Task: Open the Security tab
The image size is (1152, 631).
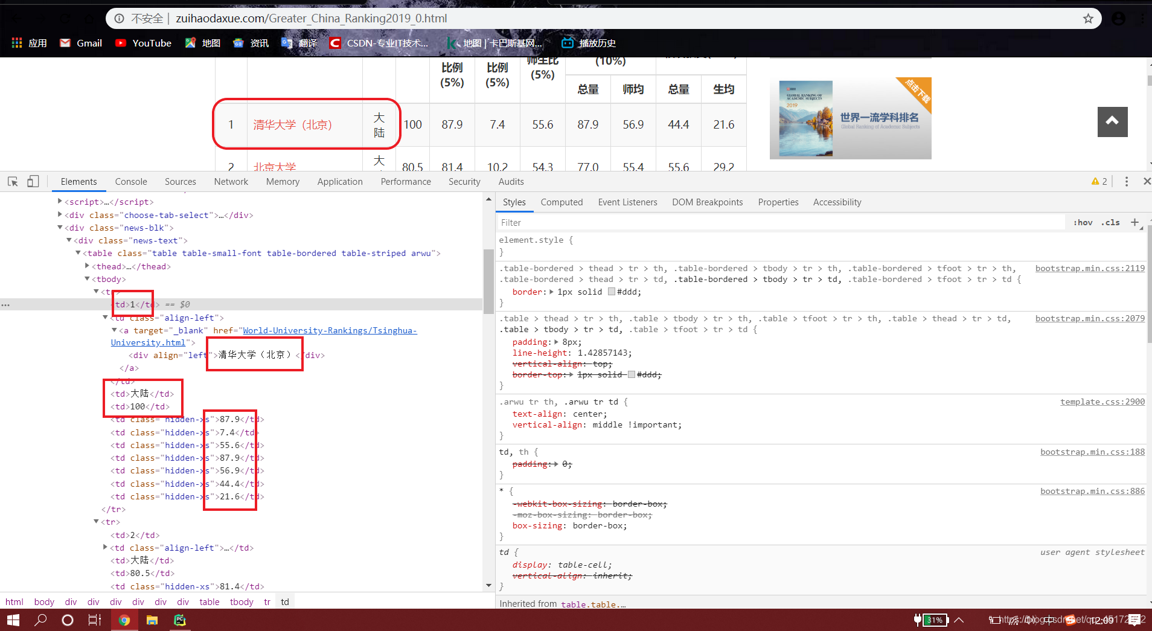Action: click(x=464, y=181)
